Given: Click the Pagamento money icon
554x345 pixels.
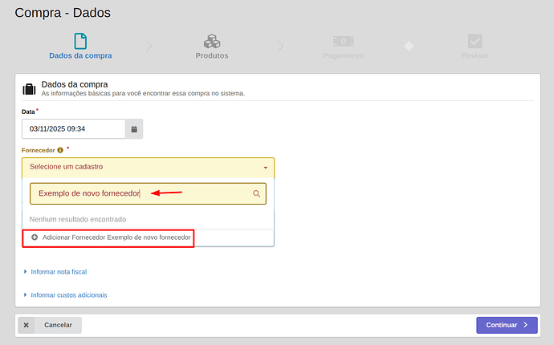Looking at the screenshot, I should [x=344, y=41].
